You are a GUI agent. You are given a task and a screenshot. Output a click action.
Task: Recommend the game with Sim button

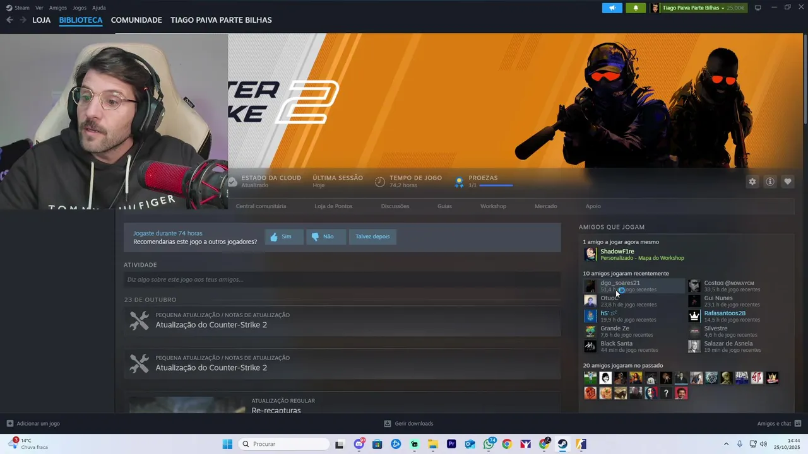(x=284, y=236)
